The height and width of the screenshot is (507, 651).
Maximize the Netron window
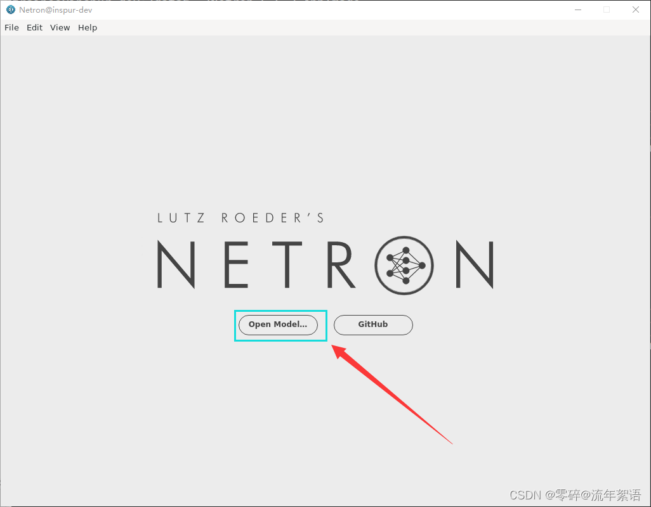[607, 10]
